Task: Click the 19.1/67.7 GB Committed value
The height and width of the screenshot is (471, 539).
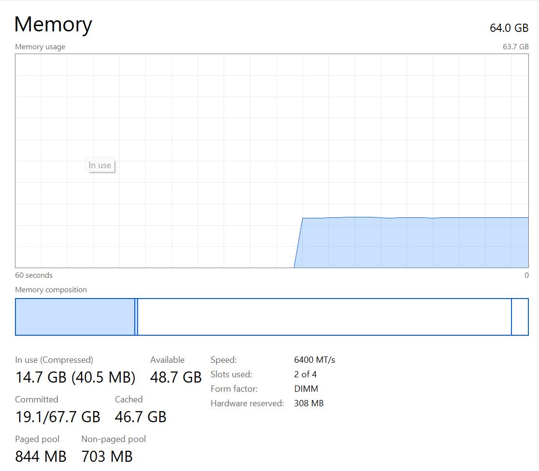Action: point(57,417)
